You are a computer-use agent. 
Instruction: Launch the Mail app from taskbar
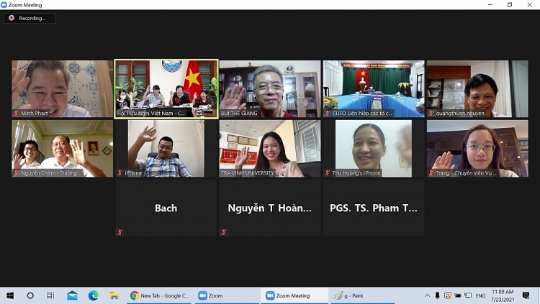pyautogui.click(x=72, y=295)
